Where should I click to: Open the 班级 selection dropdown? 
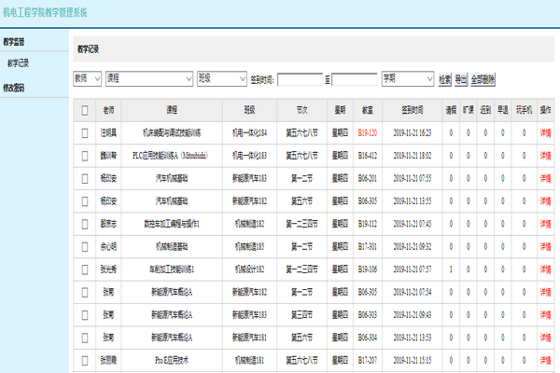pyautogui.click(x=221, y=79)
